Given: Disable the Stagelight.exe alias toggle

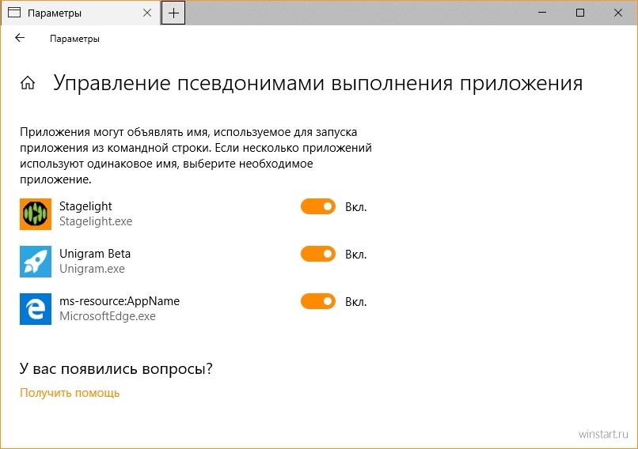Looking at the screenshot, I should click(x=318, y=206).
